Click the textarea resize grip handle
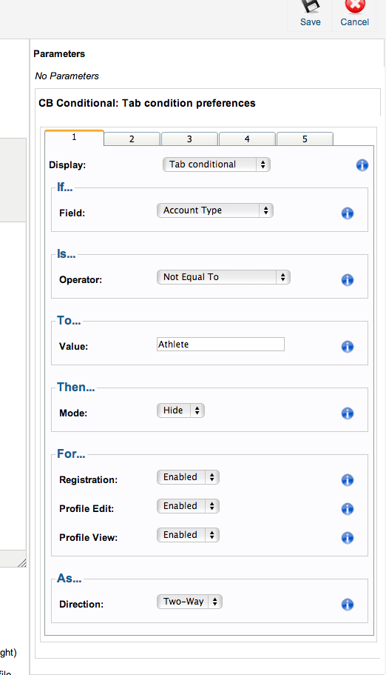This screenshot has height=675, width=386. (x=22, y=562)
